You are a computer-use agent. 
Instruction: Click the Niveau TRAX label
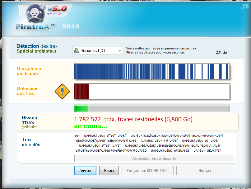[29, 120]
